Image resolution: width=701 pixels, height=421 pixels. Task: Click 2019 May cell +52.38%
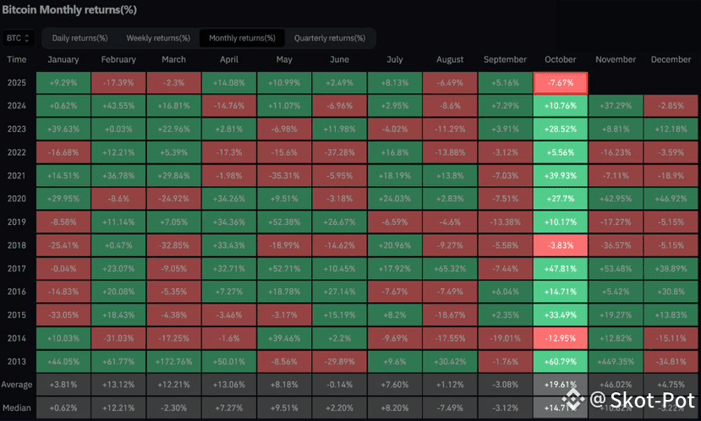[284, 222]
